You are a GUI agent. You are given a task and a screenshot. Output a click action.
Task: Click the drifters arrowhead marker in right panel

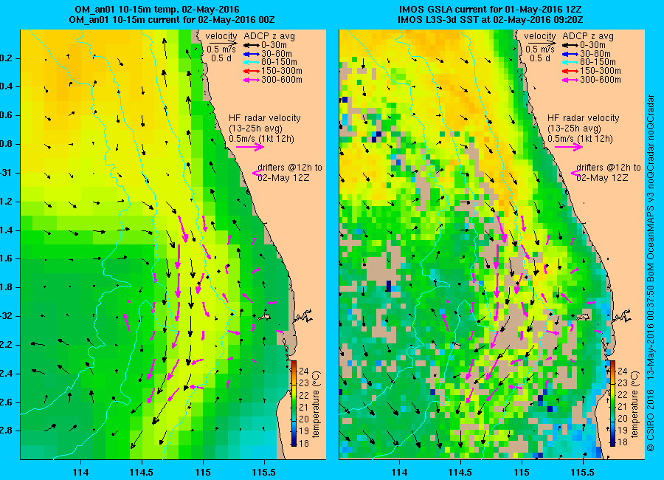(x=575, y=173)
